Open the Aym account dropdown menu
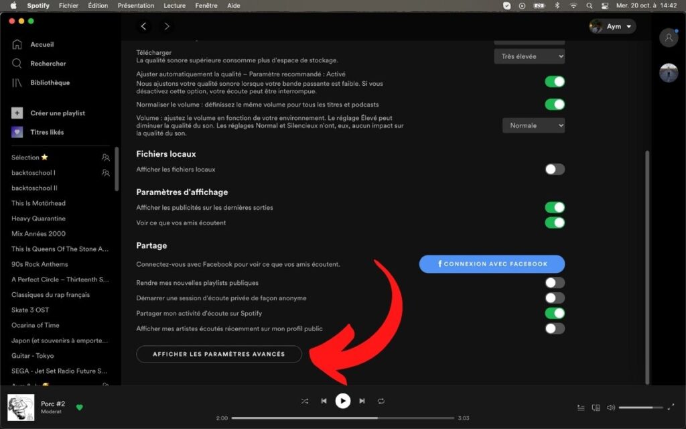The image size is (686, 429). (612, 26)
